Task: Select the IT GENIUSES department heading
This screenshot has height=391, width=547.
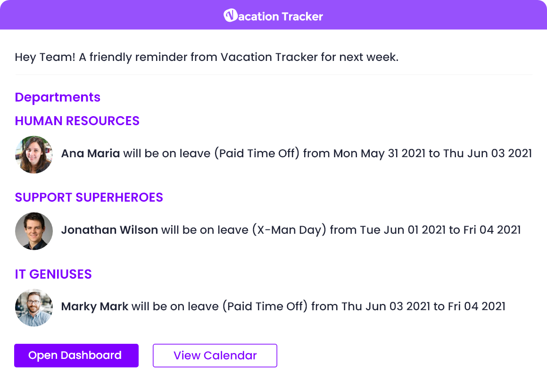Action: pos(53,274)
